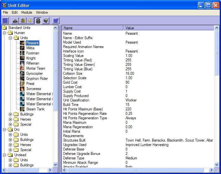Click the properties list scroll down arrow
This screenshot has height=174, width=221.
tap(217, 164)
